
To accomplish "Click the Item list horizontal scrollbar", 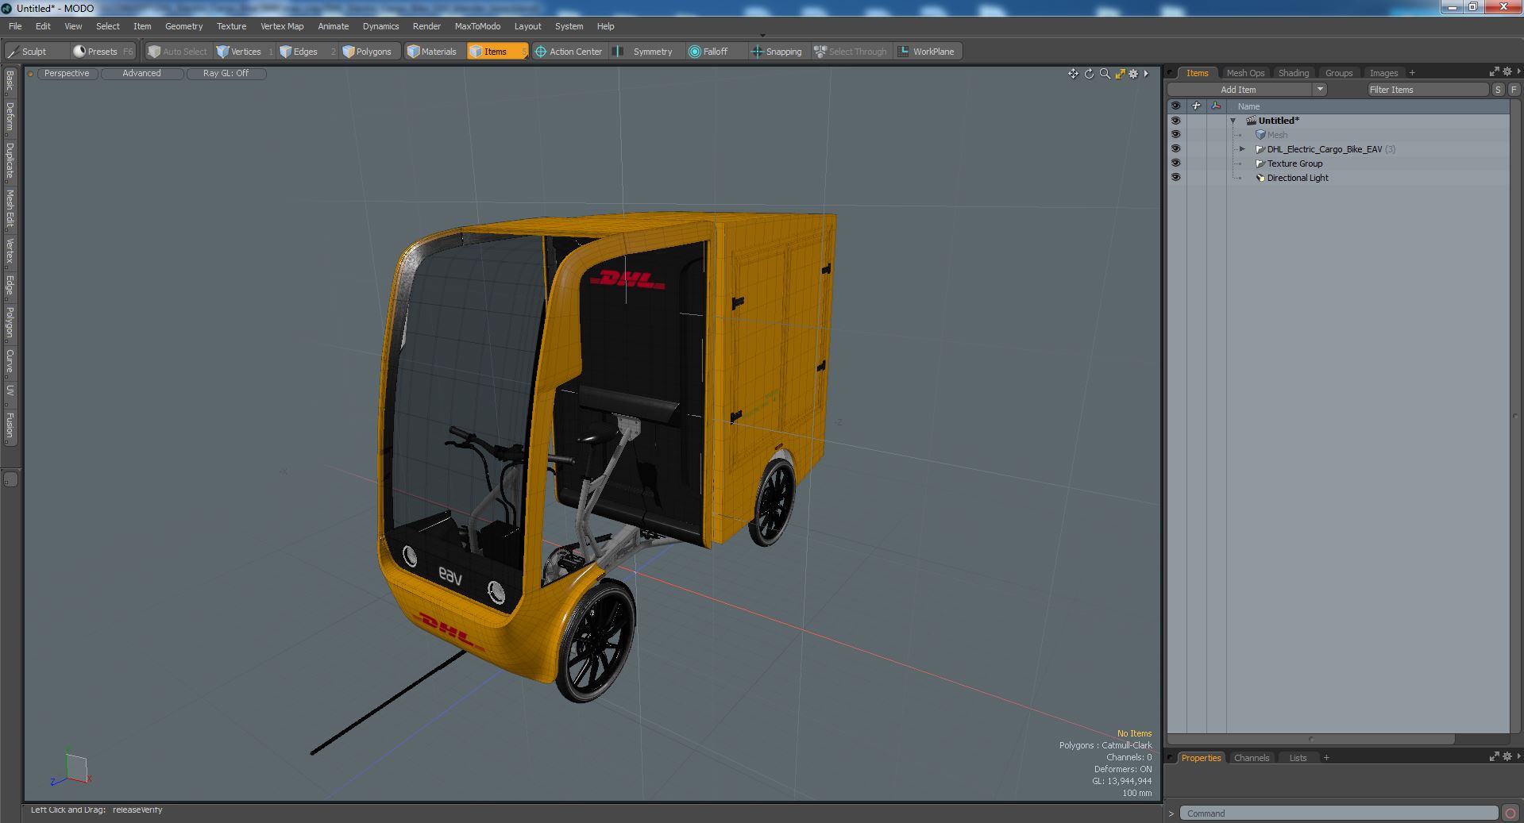I will (x=1310, y=739).
